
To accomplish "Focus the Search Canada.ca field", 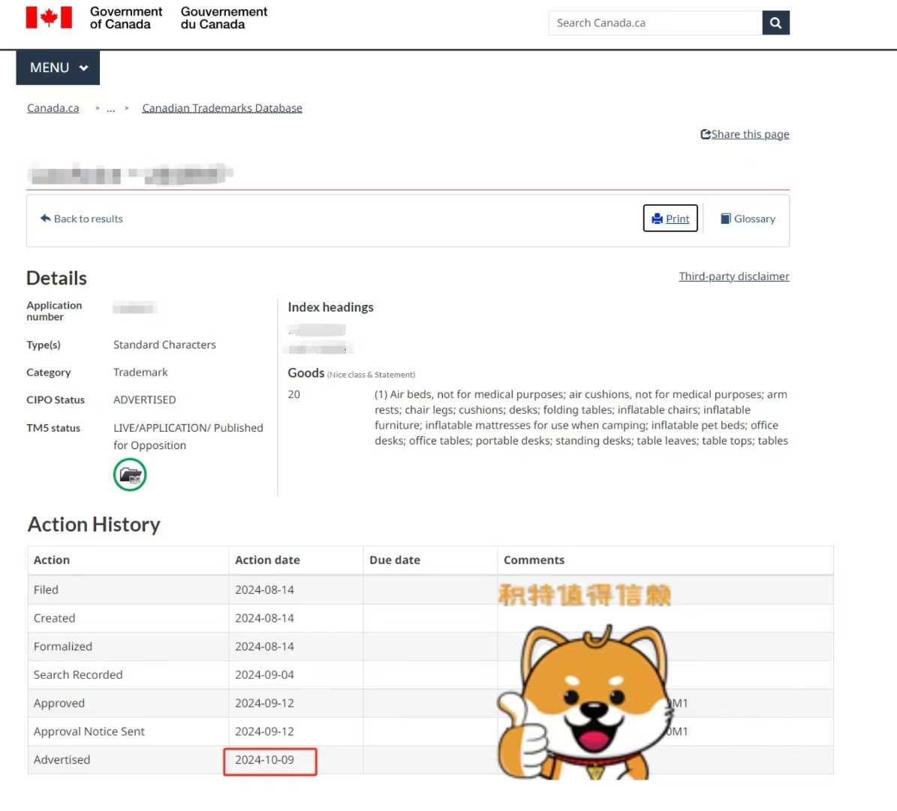I will (655, 23).
